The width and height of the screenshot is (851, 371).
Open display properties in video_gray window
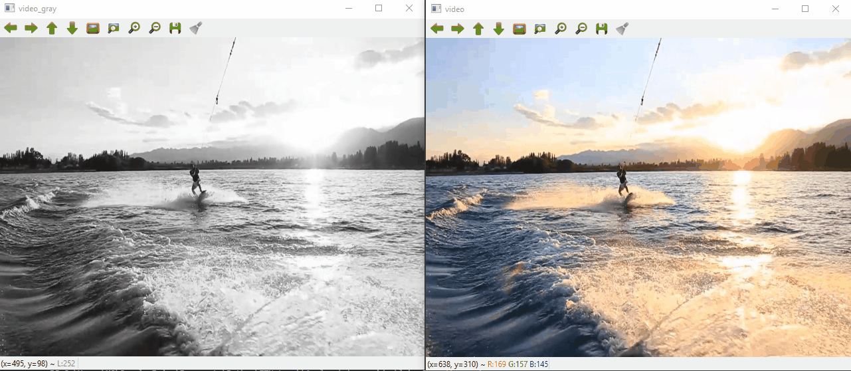click(196, 28)
